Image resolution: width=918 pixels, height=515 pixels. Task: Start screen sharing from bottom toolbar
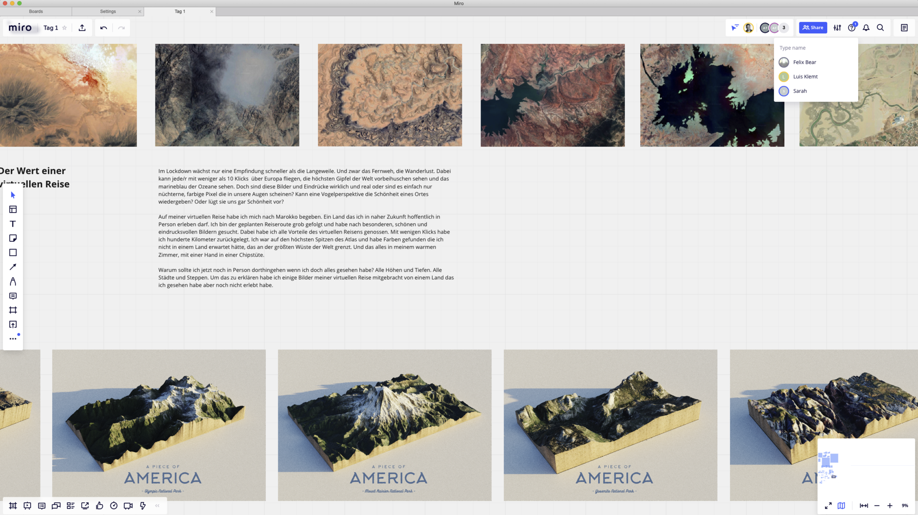[x=85, y=505]
